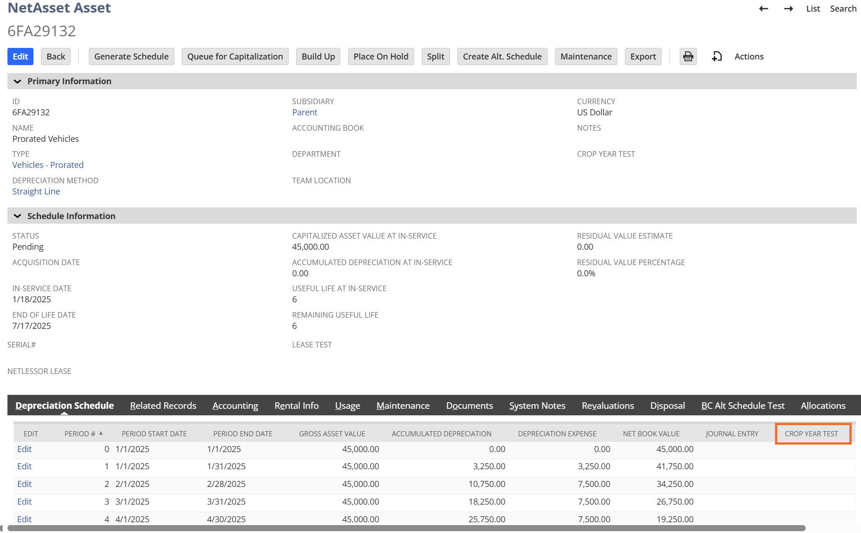Viewport: 861px width, 533px height.
Task: Click the Journal Entry column header
Action: (732, 434)
